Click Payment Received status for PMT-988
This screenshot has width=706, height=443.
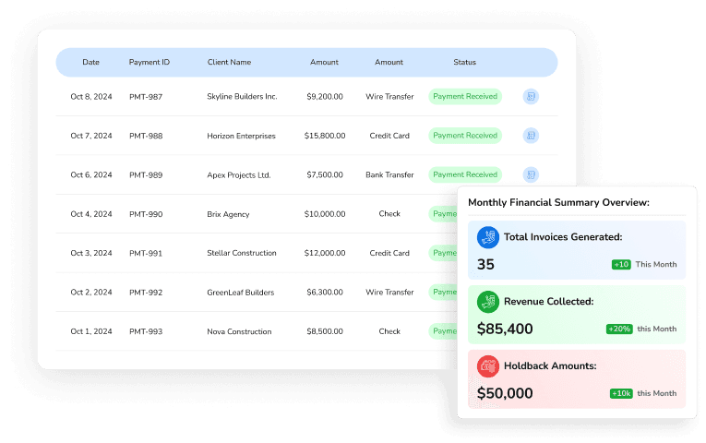point(465,136)
